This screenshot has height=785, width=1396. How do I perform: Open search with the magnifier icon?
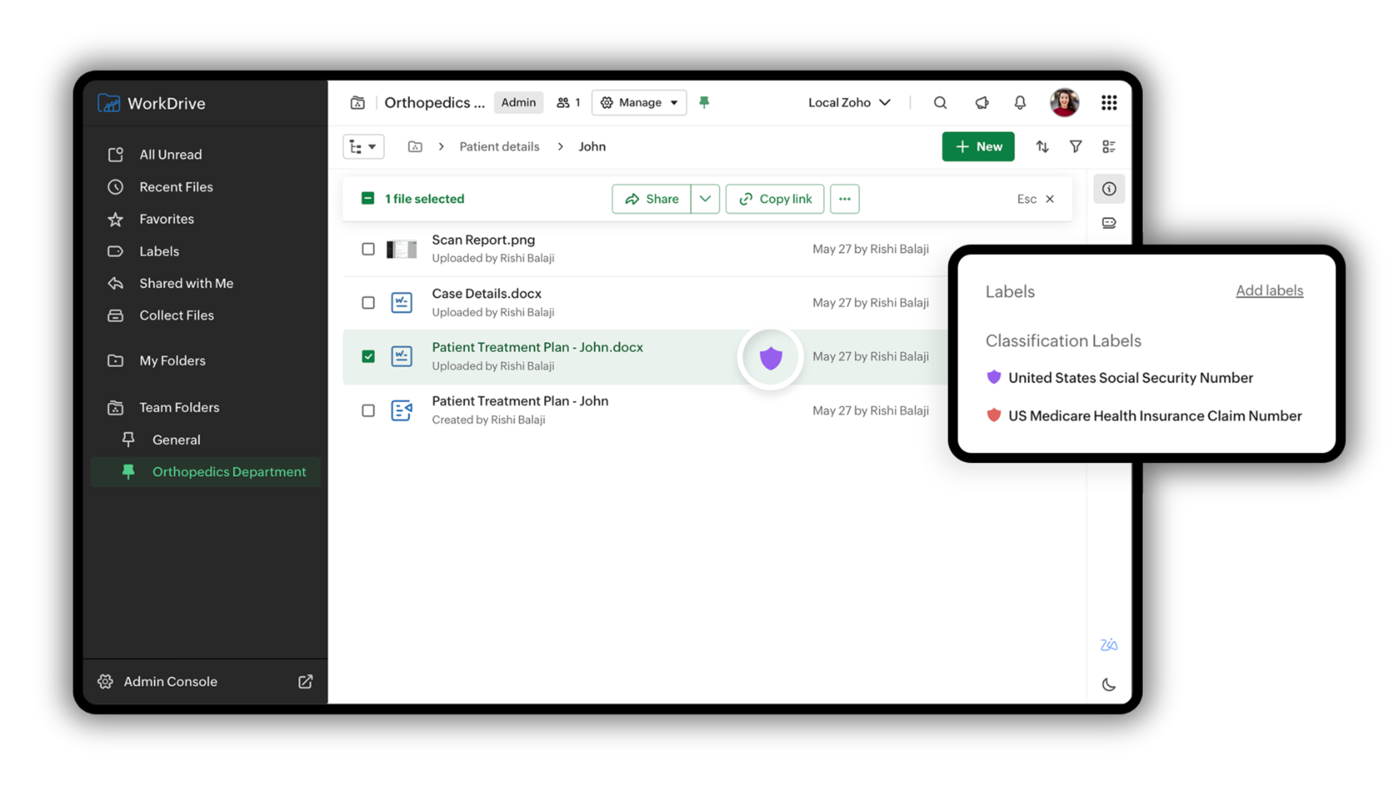click(940, 102)
